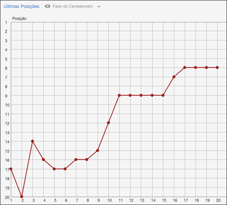227x205 pixels.
Task: Open the Últimas Posições tab
Action: click(21, 6)
